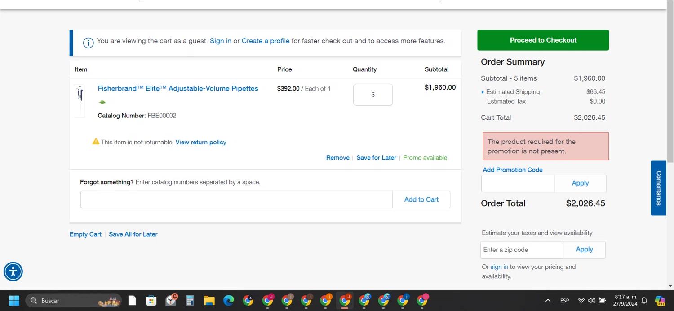Open the Windows Start menu
This screenshot has height=311, width=674.
click(x=14, y=301)
